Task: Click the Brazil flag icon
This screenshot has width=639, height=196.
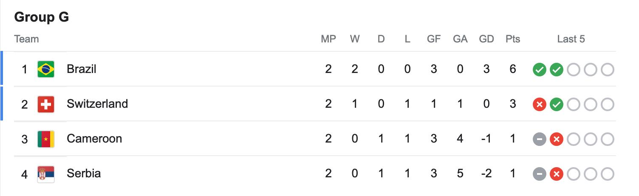Action: point(46,69)
